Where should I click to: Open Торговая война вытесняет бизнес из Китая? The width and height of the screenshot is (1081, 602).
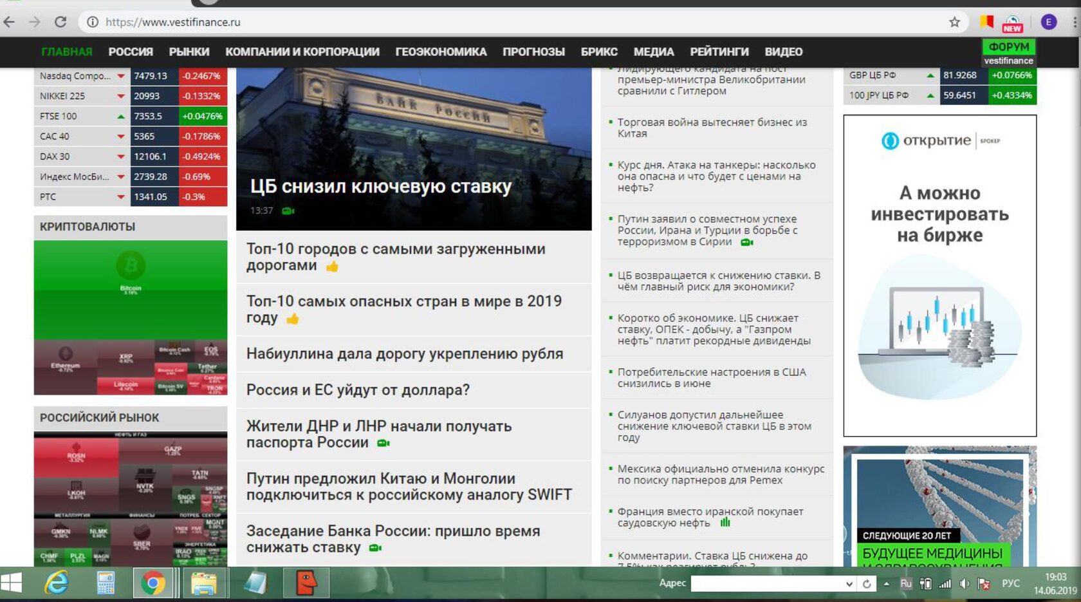coord(712,127)
